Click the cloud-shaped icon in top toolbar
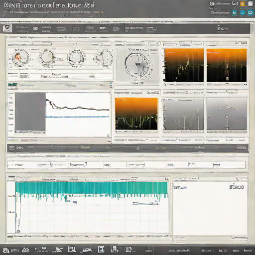This screenshot has width=255, height=255. [116, 29]
